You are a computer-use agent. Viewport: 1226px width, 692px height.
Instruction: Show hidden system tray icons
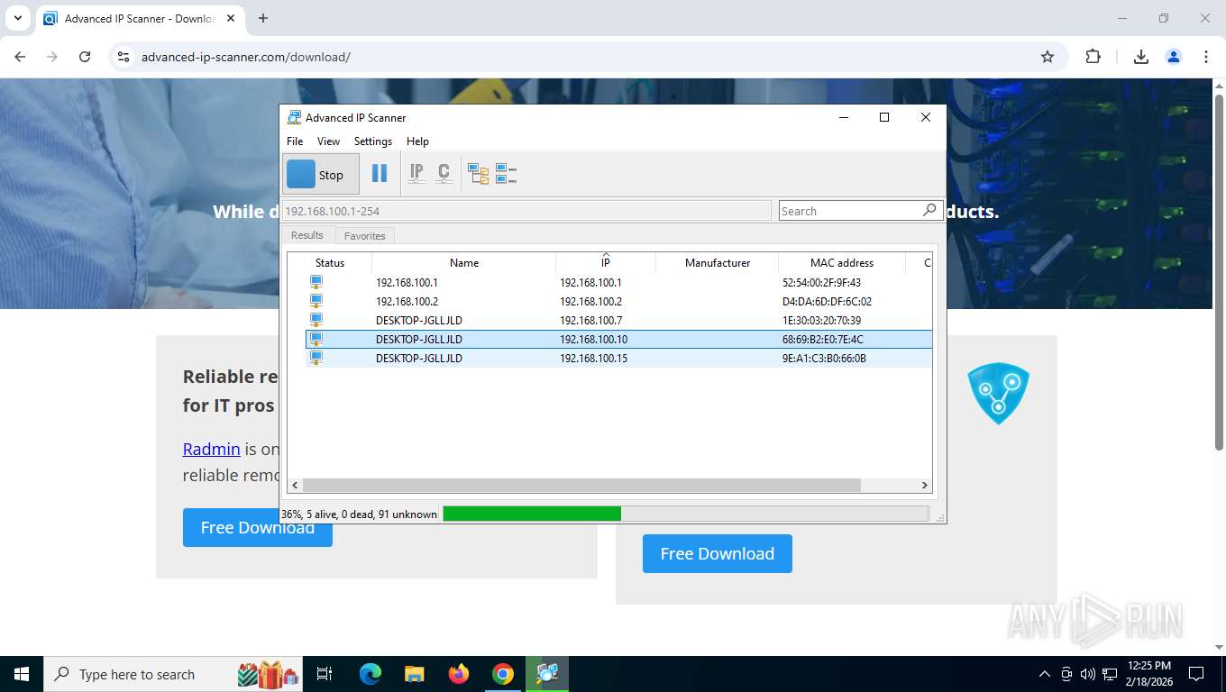click(1045, 674)
